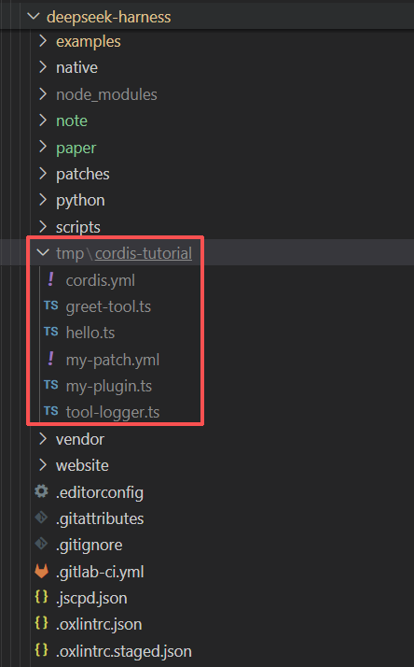Expand the node_modules folder
The height and width of the screenshot is (667, 414).
[x=106, y=94]
